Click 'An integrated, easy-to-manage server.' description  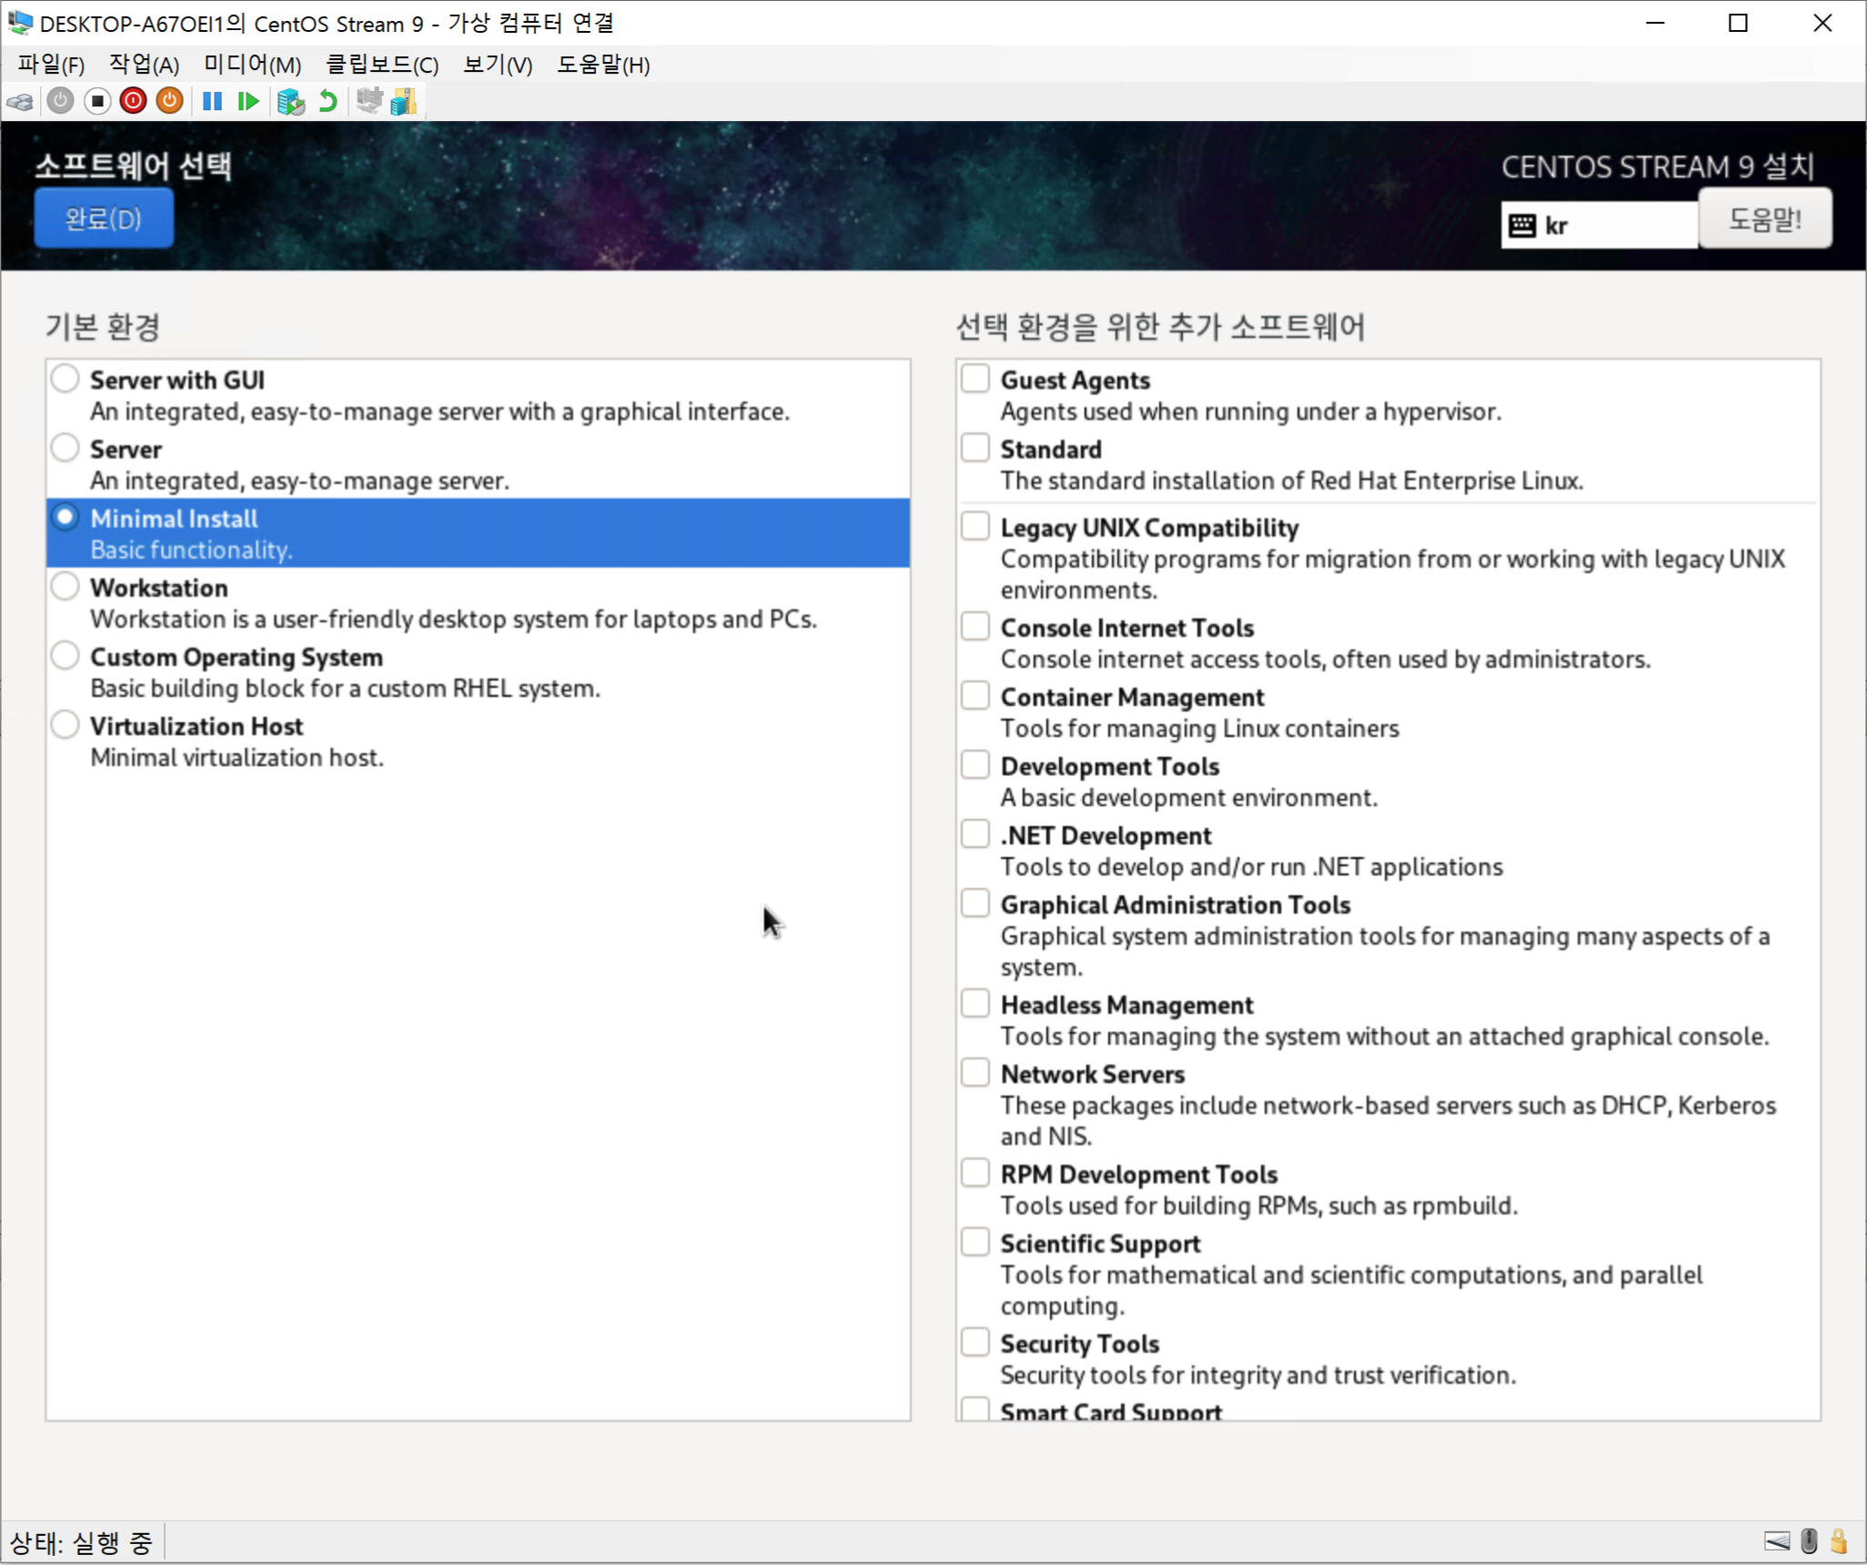point(299,481)
